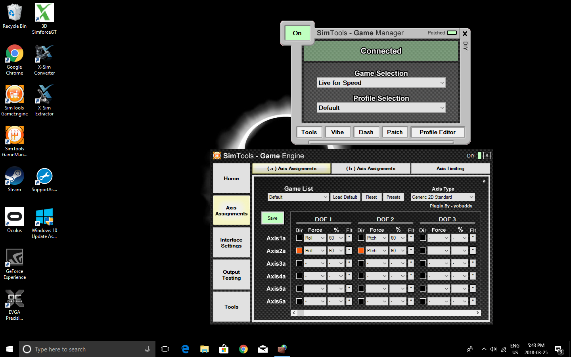Click Dash button in Game Manager

coord(366,132)
